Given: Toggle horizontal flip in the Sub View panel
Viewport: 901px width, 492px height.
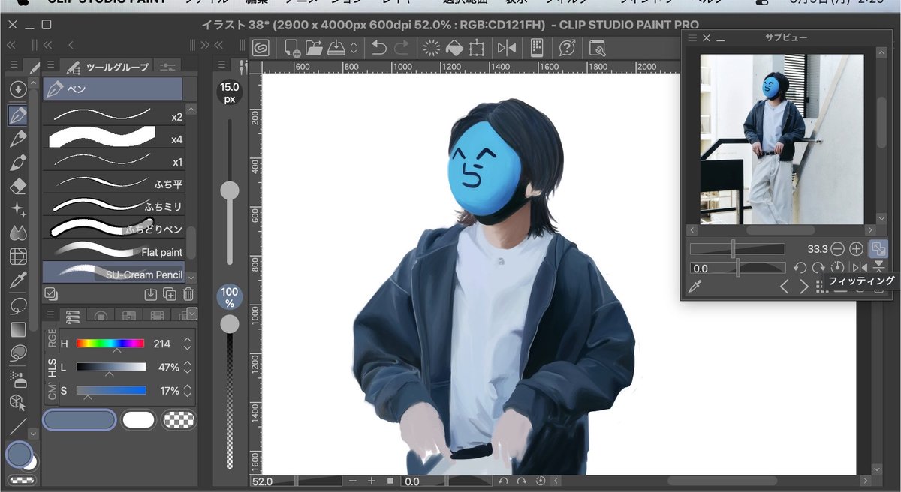Looking at the screenshot, I should click(858, 267).
